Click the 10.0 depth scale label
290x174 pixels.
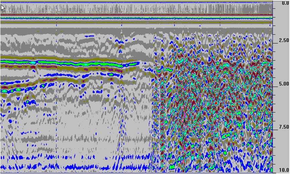click(284, 170)
